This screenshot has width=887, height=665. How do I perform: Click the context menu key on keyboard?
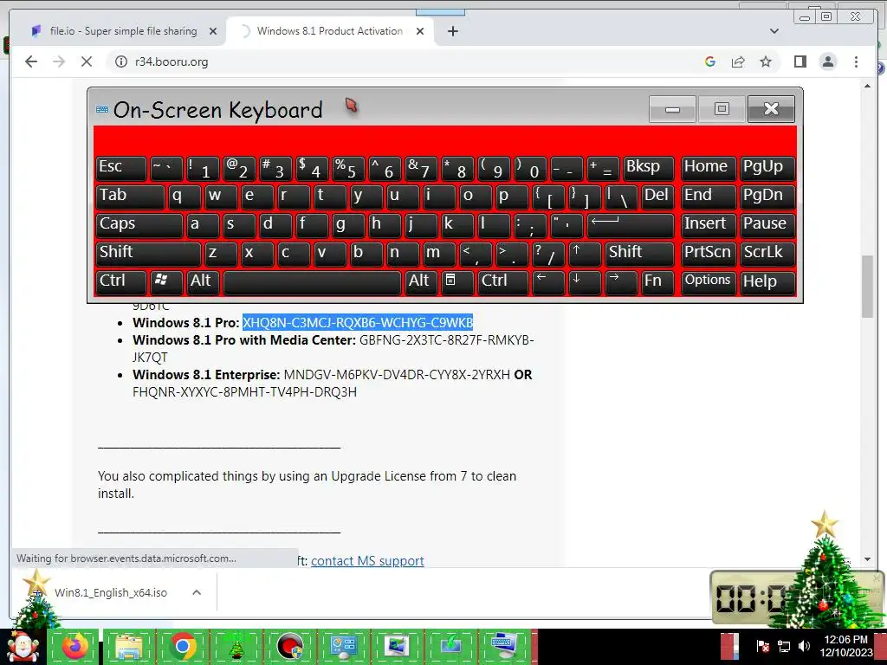pyautogui.click(x=457, y=282)
